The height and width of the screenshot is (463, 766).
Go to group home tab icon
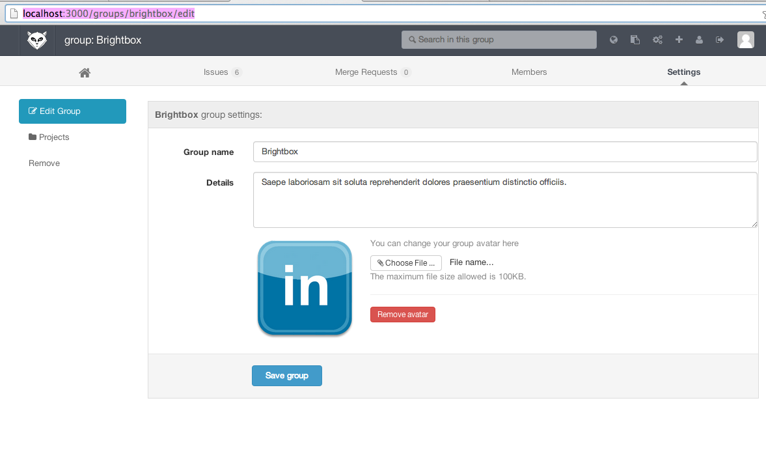(85, 73)
